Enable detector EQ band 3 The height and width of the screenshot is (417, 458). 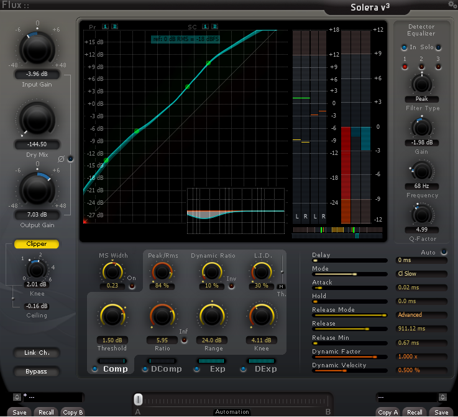(438, 67)
